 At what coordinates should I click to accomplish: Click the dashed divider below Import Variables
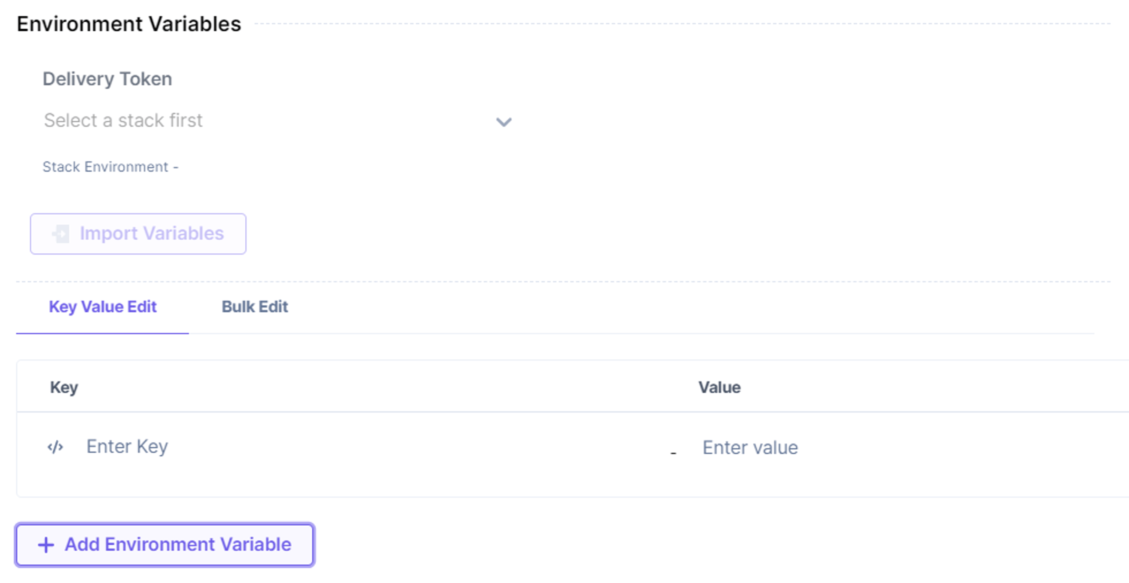click(563, 281)
